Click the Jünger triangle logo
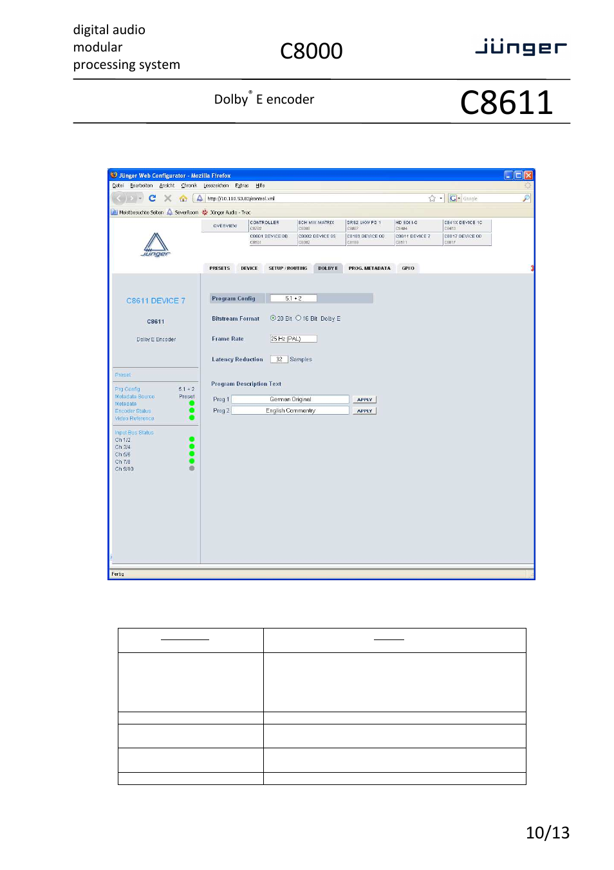This screenshot has height=870, width=614. tap(156, 245)
